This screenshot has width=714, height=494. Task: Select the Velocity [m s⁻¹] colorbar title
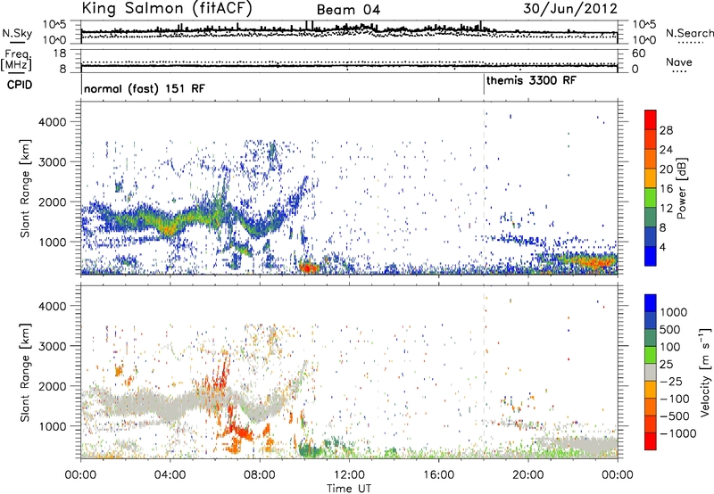(x=704, y=372)
